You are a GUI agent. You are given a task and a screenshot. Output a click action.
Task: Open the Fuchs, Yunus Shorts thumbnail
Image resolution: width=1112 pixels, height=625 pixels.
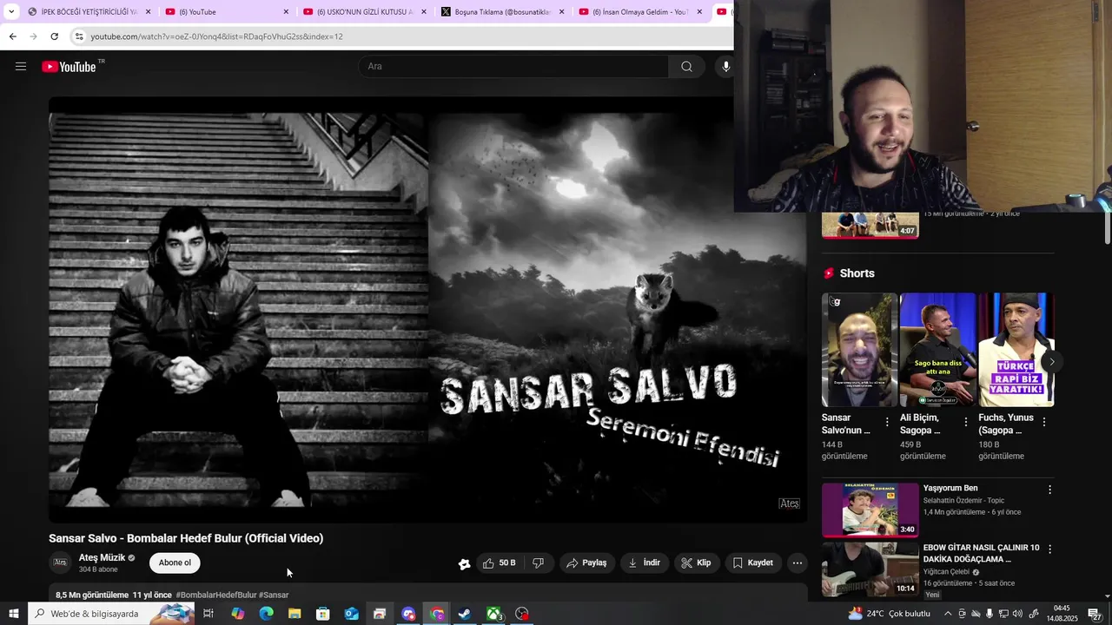click(x=1016, y=350)
